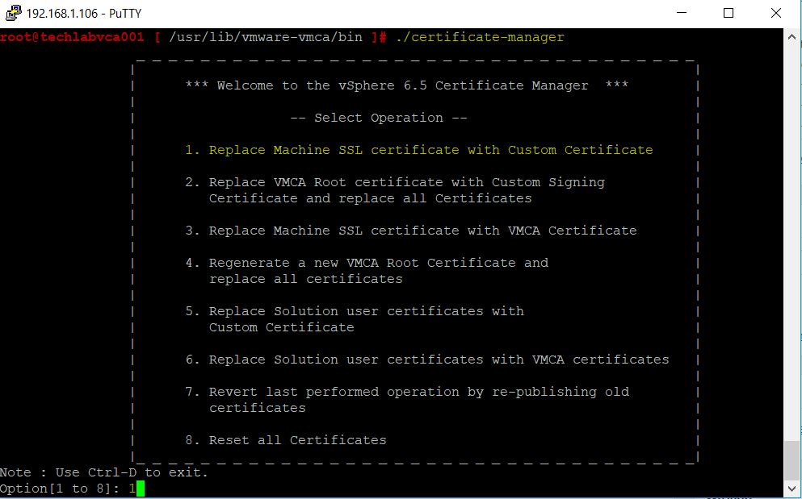Click the terminal scrollbar thumb
Screen dimensions: 802x499
[792, 459]
